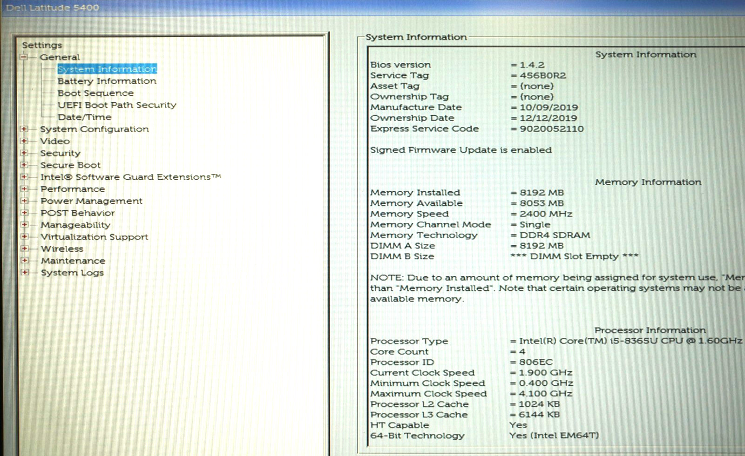The height and width of the screenshot is (456, 745).
Task: Select the System Logs category
Action: [72, 273]
